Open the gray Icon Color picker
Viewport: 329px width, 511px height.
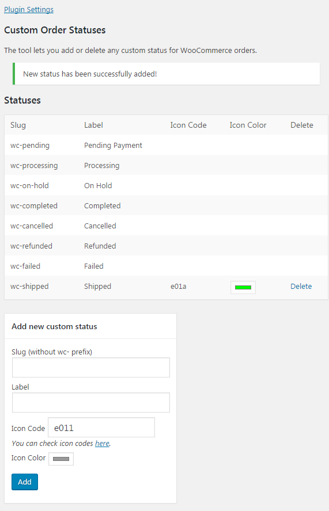[61, 459]
